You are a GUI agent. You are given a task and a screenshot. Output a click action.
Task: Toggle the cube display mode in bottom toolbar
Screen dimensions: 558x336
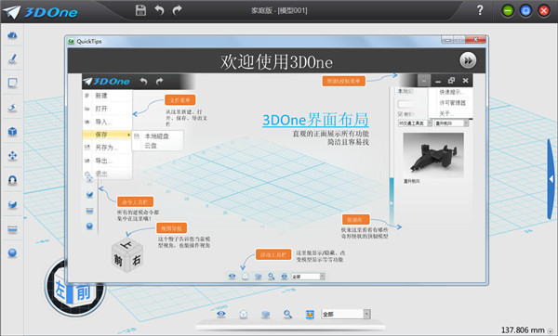244,315
